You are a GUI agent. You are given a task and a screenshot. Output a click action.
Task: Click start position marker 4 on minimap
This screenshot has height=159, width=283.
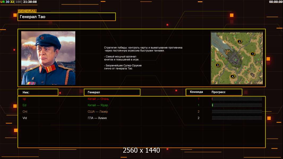(233, 76)
